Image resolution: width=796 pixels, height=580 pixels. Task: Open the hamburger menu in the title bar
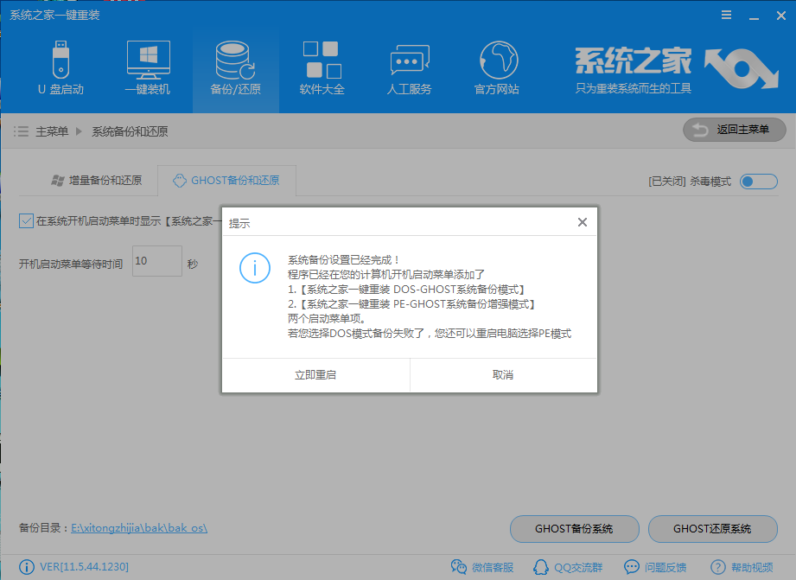point(725,14)
